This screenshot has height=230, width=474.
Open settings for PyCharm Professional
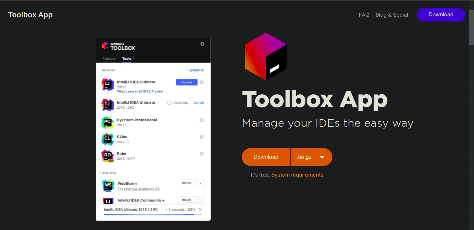(x=202, y=120)
